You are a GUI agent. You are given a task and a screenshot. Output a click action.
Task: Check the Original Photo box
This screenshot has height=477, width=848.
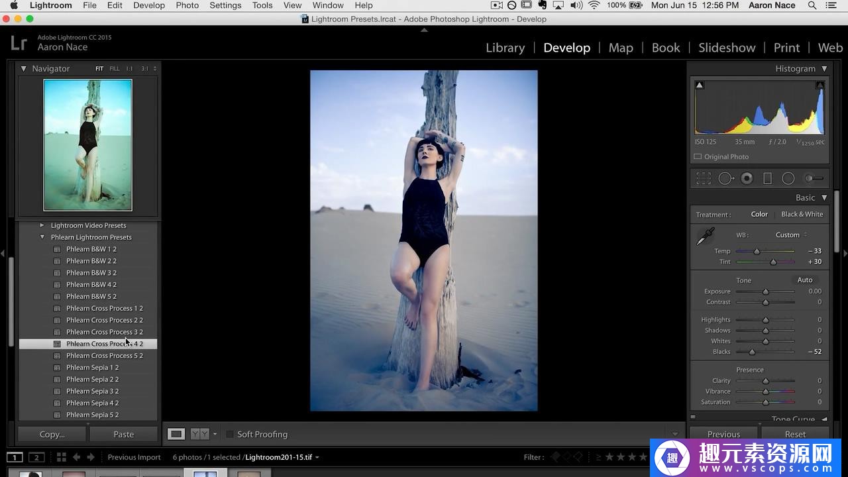pos(698,157)
